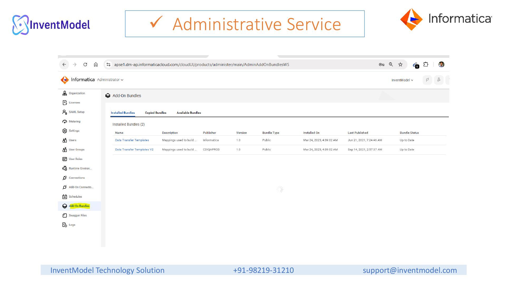Click the browser forward arrow
Image resolution: width=506 pixels, height=285 pixels.
75,65
